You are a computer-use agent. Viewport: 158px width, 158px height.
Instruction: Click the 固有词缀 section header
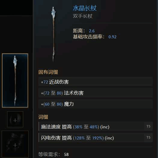click(48, 72)
